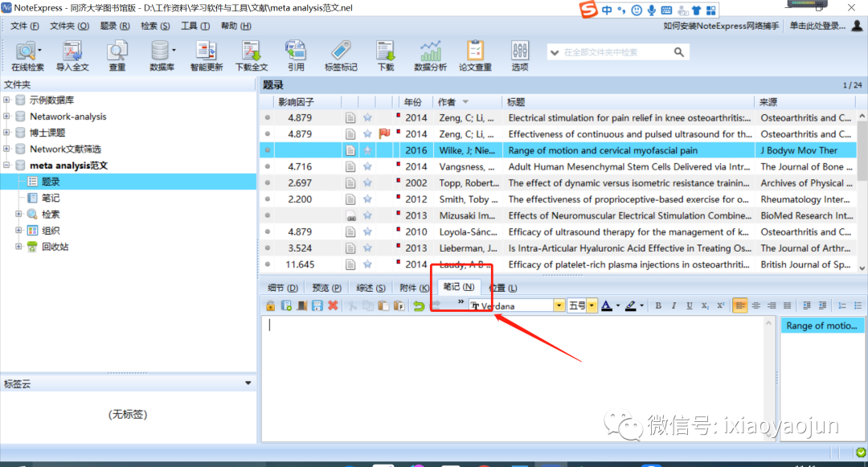This screenshot has height=467, width=868.
Task: Run the 查重 duplicate check tool
Action: coord(117,56)
